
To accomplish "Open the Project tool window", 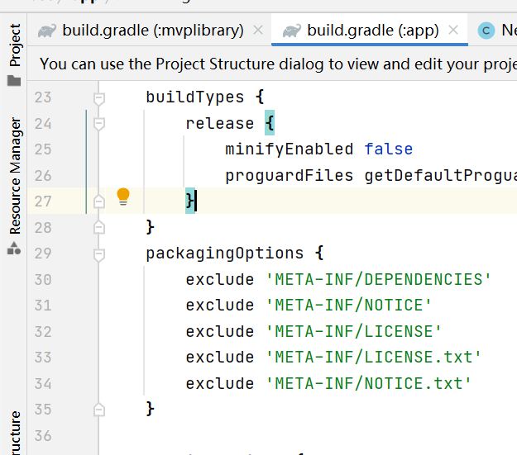I will tap(15, 45).
